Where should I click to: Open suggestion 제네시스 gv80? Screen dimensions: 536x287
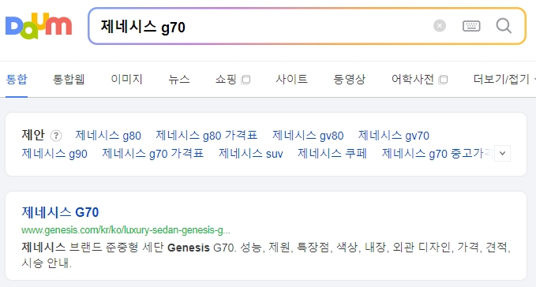pyautogui.click(x=308, y=136)
